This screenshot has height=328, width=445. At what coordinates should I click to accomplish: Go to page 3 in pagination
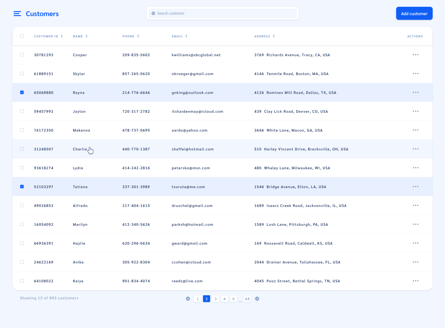[x=216, y=299]
